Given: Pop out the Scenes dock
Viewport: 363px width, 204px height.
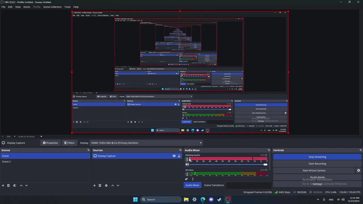Looking at the screenshot, I should [88, 150].
